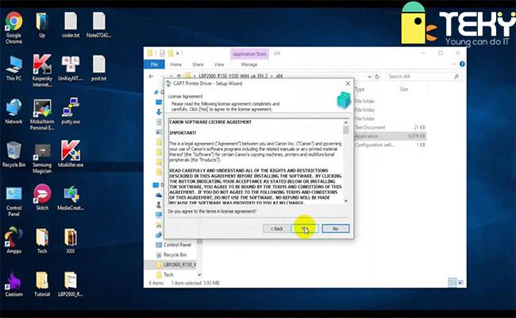Open the desktop Tech folder icon
This screenshot has height=318, width=516.
coord(42,241)
